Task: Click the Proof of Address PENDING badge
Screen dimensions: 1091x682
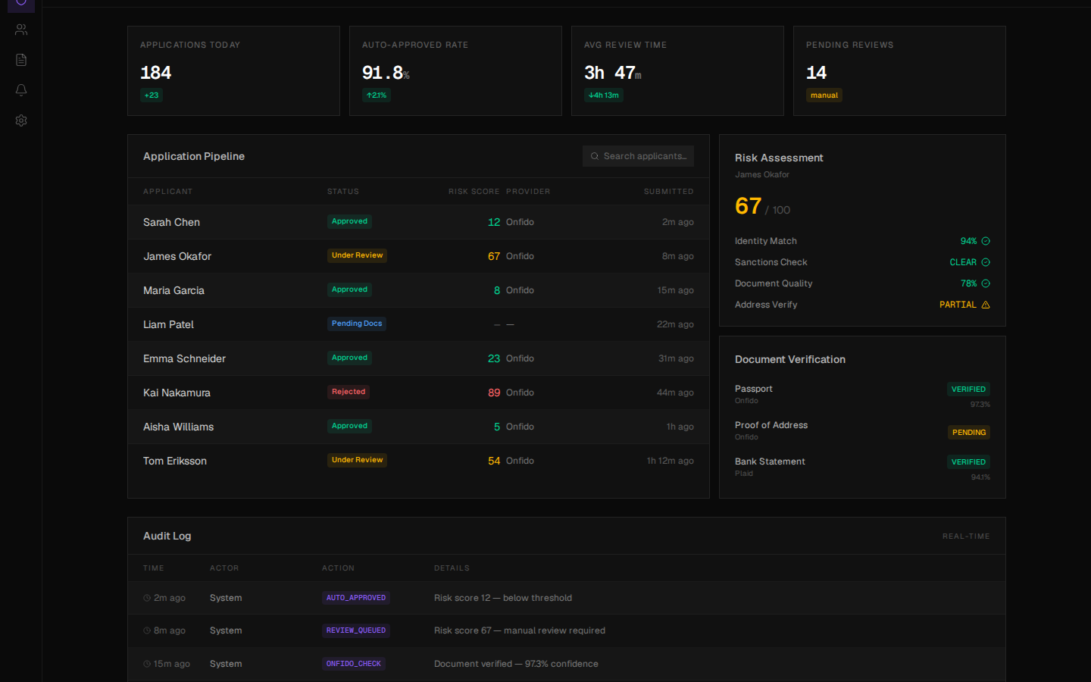Action: [969, 433]
